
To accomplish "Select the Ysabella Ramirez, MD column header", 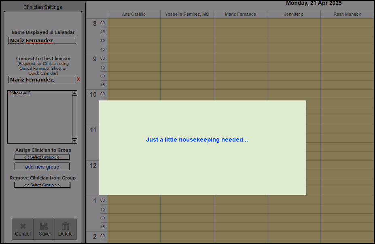I will pos(187,14).
